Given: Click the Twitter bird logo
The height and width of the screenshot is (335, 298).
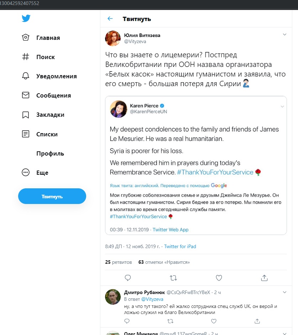Looking at the screenshot, I should coord(26,19).
